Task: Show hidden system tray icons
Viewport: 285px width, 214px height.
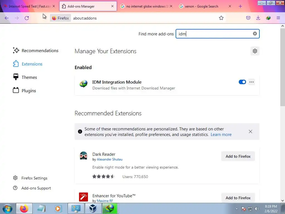Action: point(237,209)
